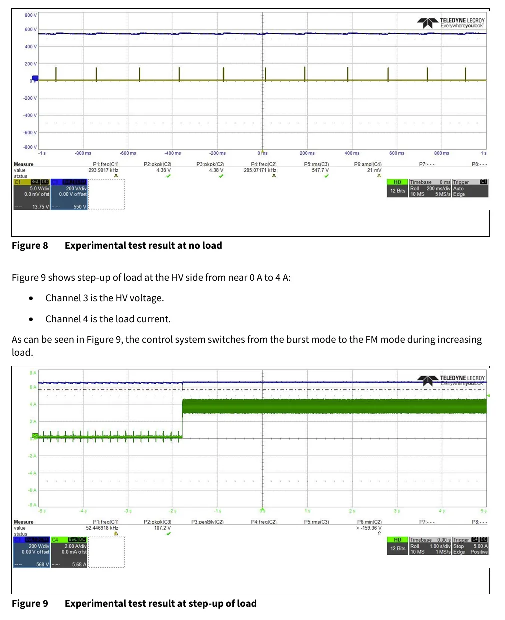This screenshot has height=620, width=505.
Task: Click the 547.7 V rms value
Action: point(320,170)
